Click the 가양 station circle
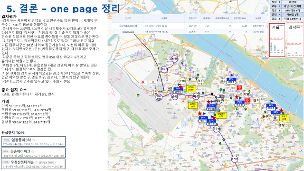 [x=246, y=94]
